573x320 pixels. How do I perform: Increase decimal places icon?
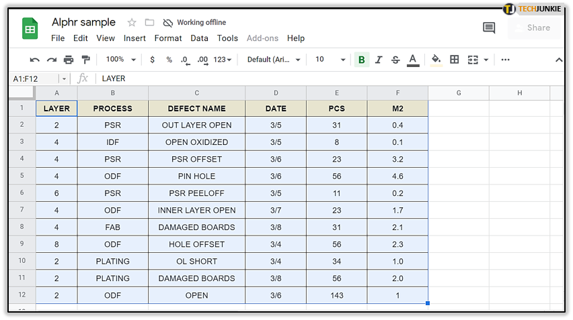[x=203, y=60]
